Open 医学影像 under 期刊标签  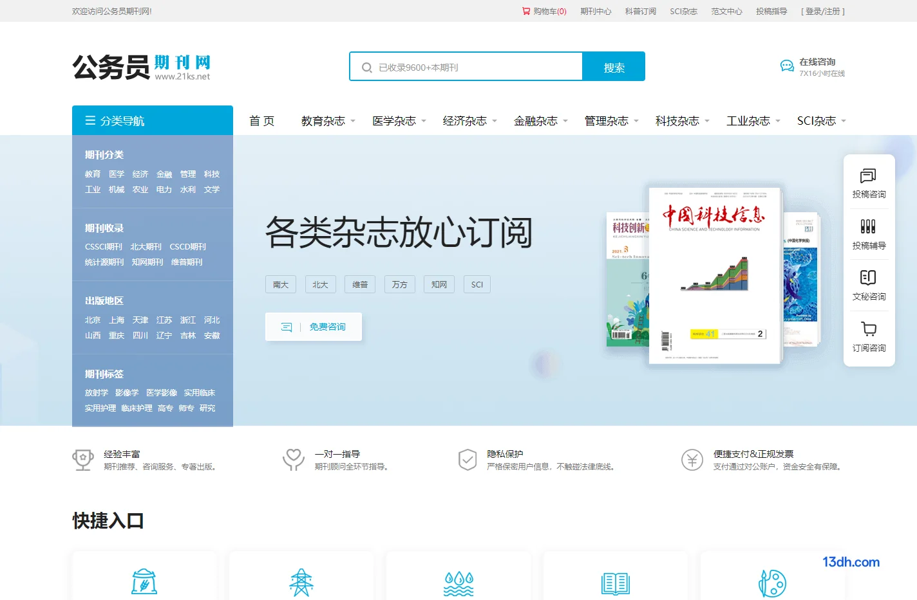(162, 393)
